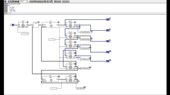This screenshot has height=95, width=170.
Task: Select the y3=T#0ms output box
Action: click(x=81, y=88)
